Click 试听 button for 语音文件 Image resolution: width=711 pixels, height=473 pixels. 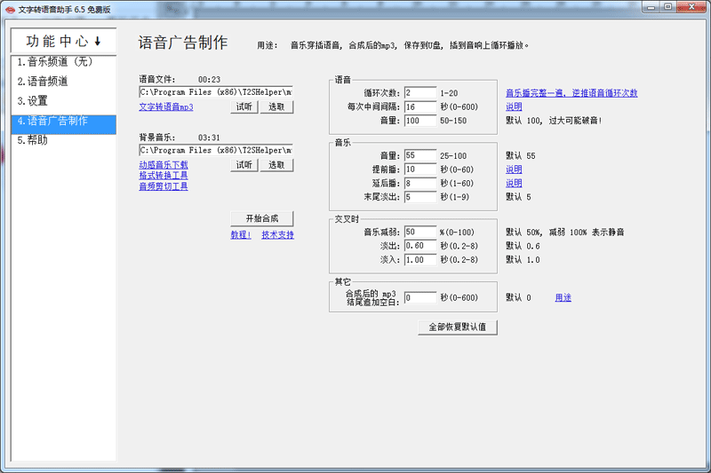point(244,106)
